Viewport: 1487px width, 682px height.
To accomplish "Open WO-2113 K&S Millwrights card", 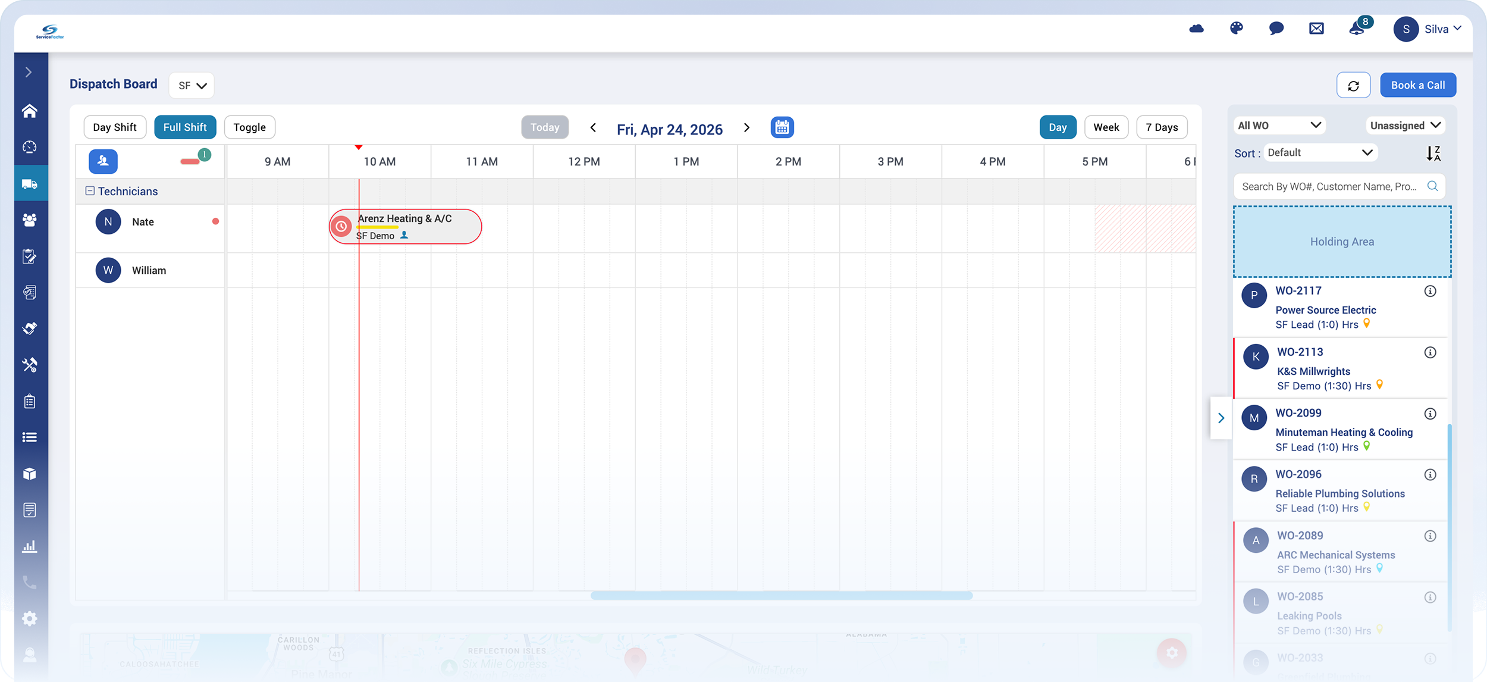I will 1341,368.
